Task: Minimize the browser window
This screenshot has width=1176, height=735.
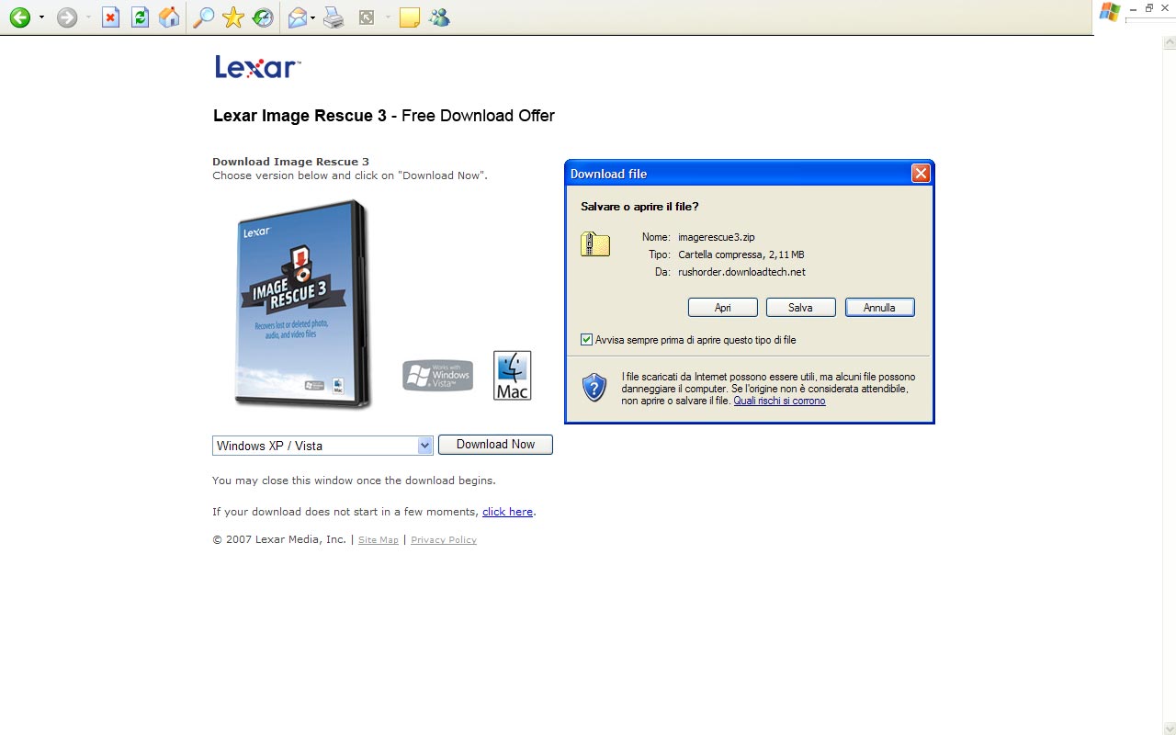Action: pyautogui.click(x=1133, y=8)
